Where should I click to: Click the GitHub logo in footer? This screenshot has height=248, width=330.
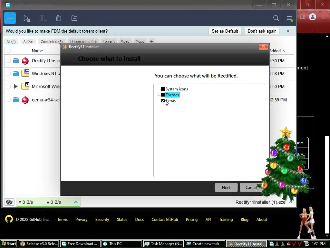pos(9,219)
